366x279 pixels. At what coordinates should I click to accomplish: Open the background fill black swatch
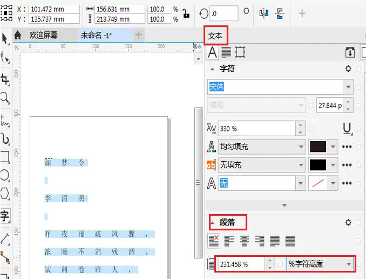pos(318,165)
